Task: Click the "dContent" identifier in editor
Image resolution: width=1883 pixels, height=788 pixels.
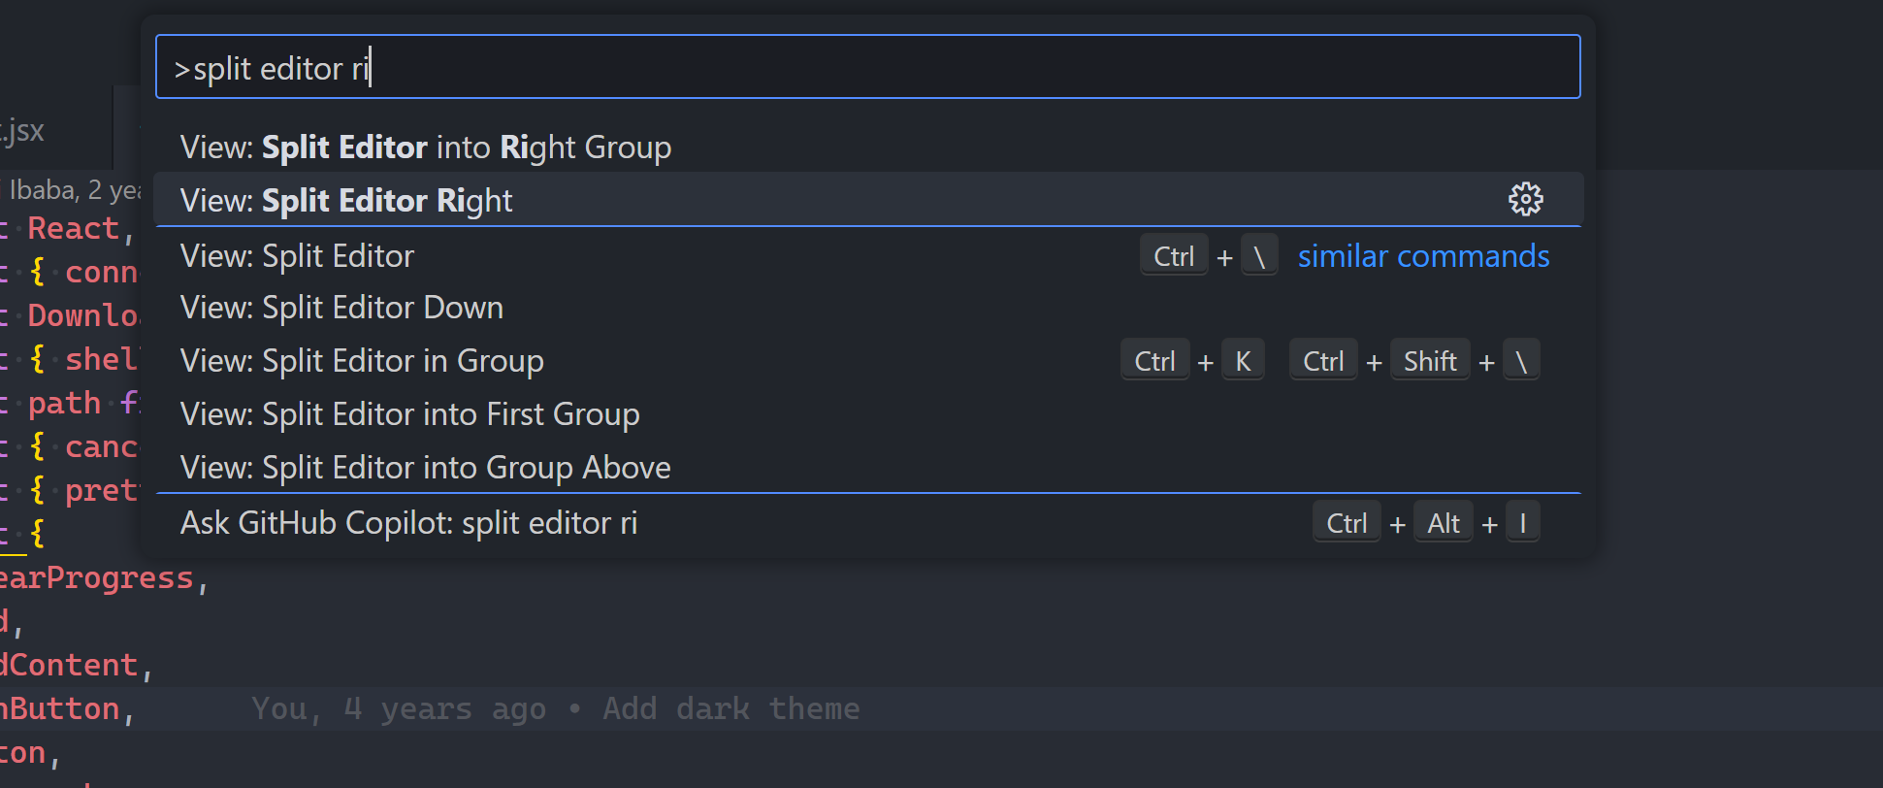Action: pyautogui.click(x=70, y=666)
